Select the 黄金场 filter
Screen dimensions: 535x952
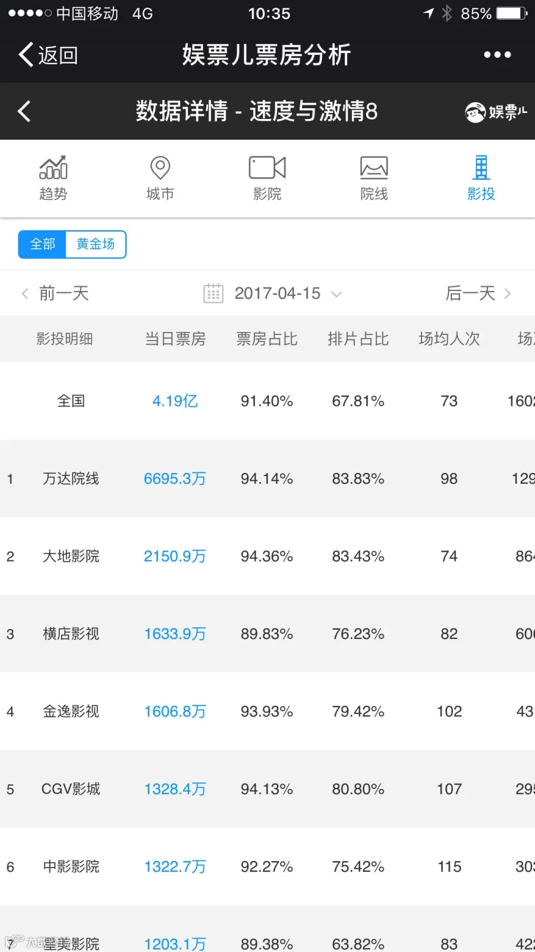(x=96, y=245)
